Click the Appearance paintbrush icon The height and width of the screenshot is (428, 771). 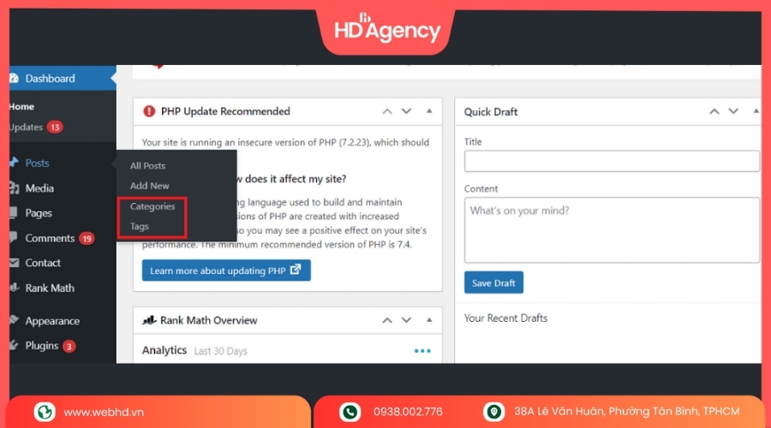pyautogui.click(x=15, y=321)
